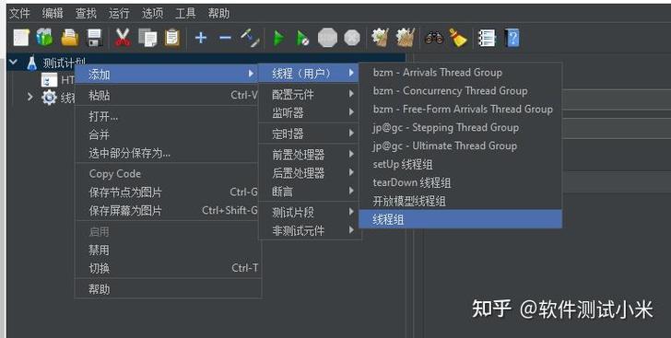Open the 定时器 submenu

pyautogui.click(x=309, y=134)
